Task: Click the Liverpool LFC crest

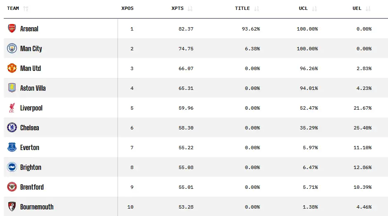Action: pos(12,108)
